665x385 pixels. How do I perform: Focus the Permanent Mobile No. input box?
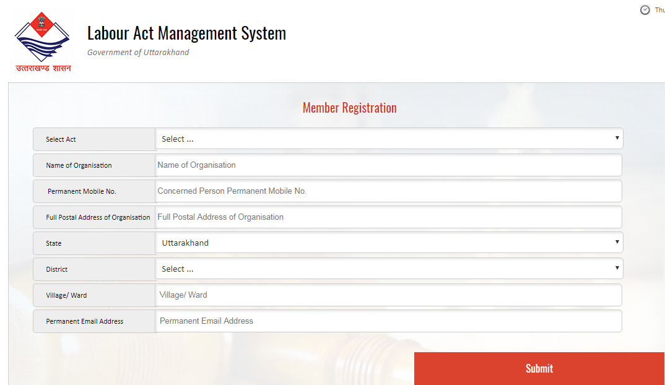click(x=388, y=191)
